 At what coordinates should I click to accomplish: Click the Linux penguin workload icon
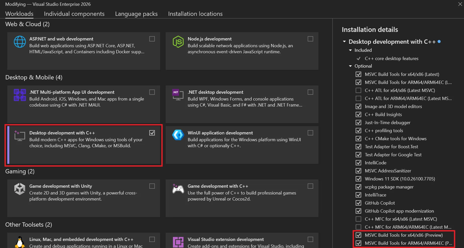[x=20, y=242]
